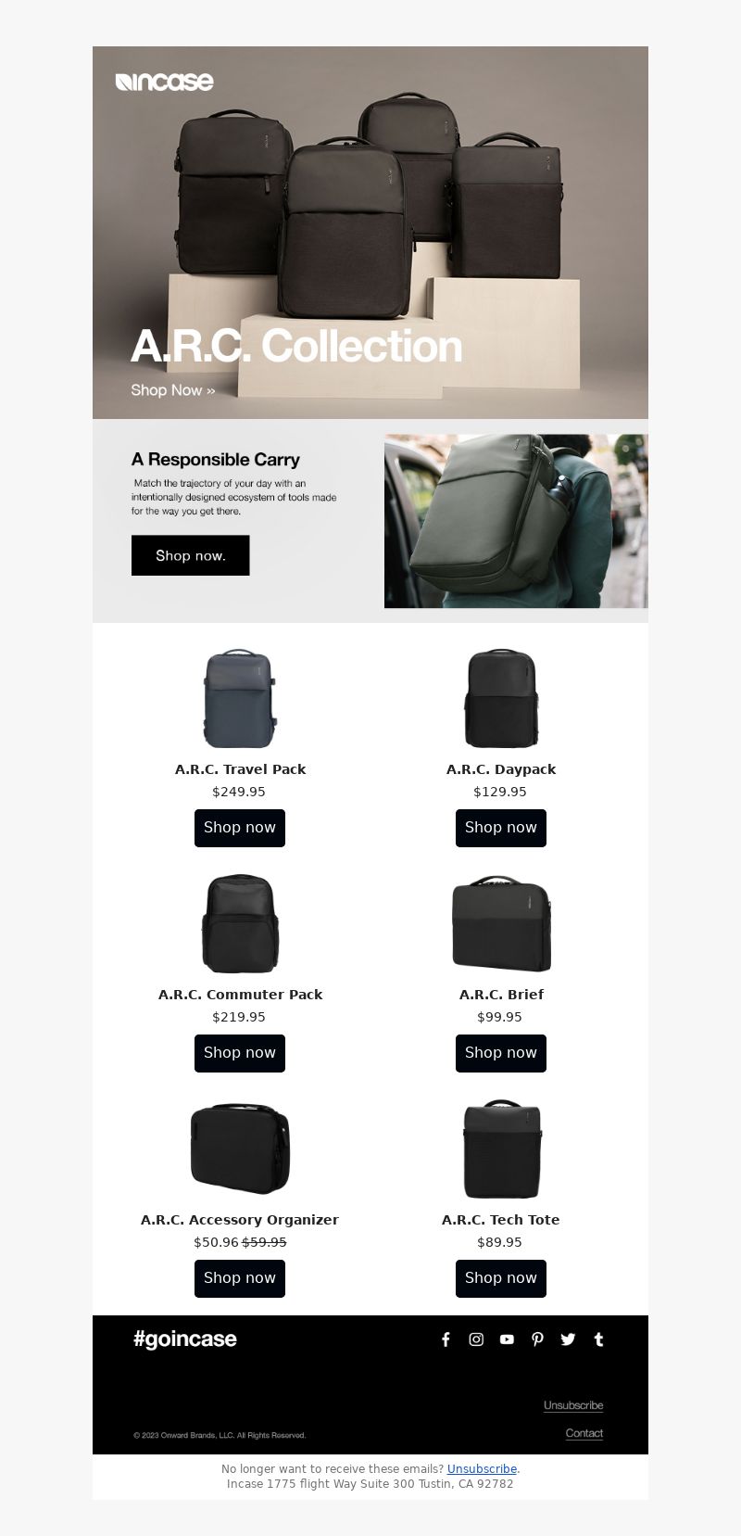The height and width of the screenshot is (1536, 741).
Task: Click the black 'Shop now.' Responsible Carry button
Action: pyautogui.click(x=191, y=555)
